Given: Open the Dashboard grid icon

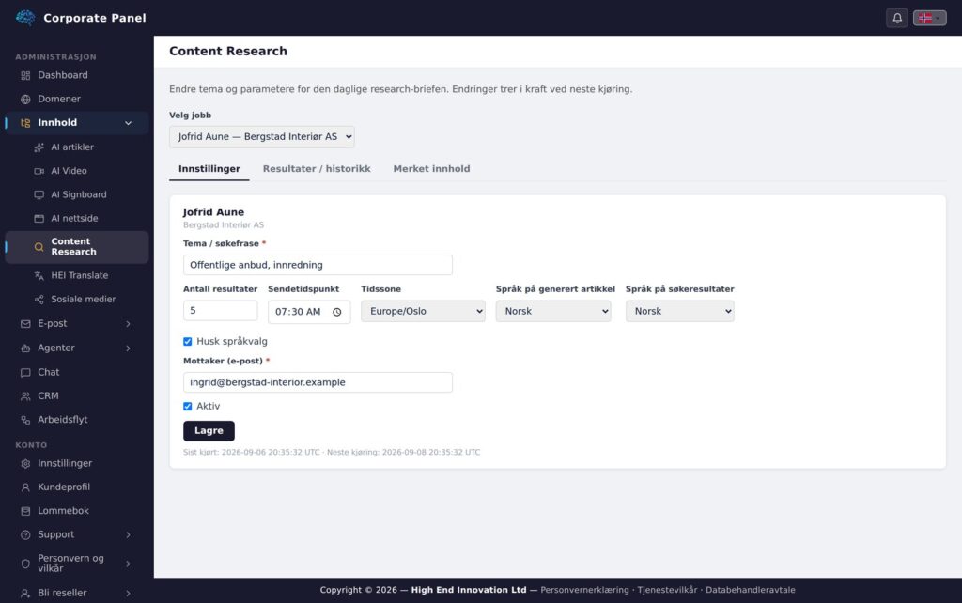Looking at the screenshot, I should tap(25, 75).
